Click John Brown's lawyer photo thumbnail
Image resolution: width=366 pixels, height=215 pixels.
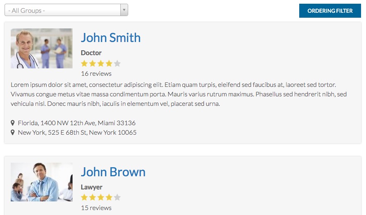tap(42, 182)
